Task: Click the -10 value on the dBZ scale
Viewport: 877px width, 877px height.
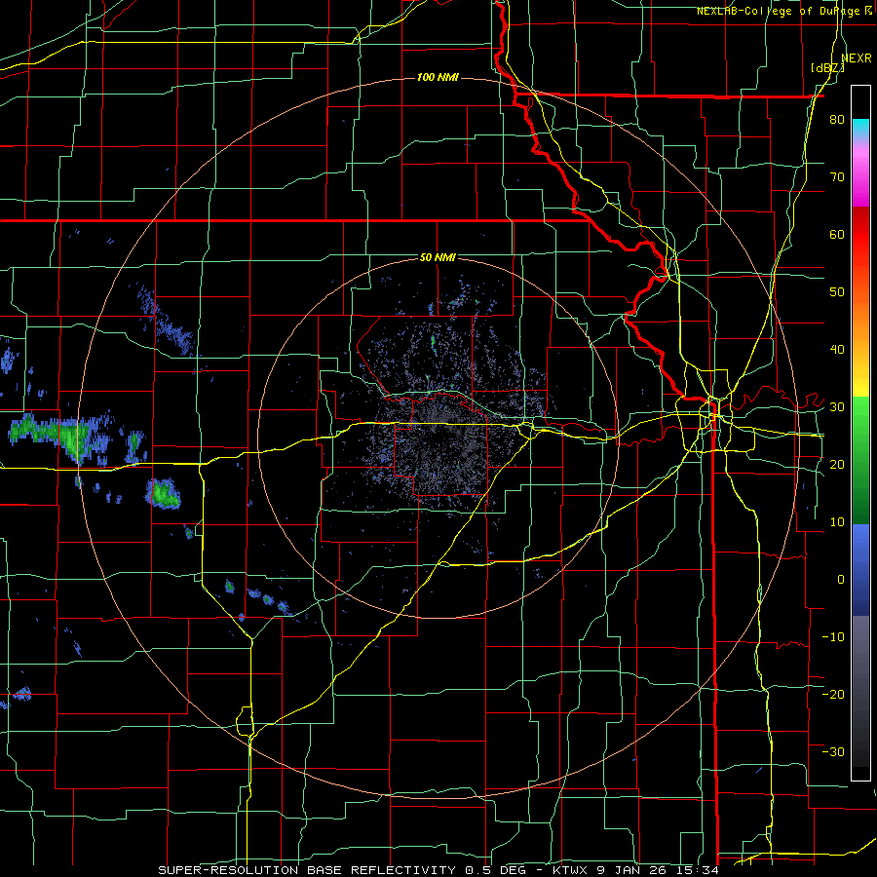Action: [833, 637]
